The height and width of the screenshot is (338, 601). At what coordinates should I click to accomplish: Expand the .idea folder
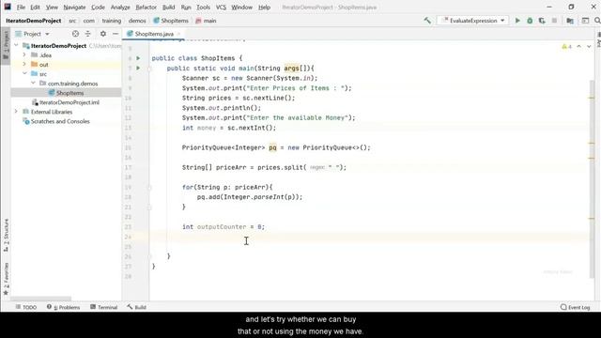[x=24, y=54]
